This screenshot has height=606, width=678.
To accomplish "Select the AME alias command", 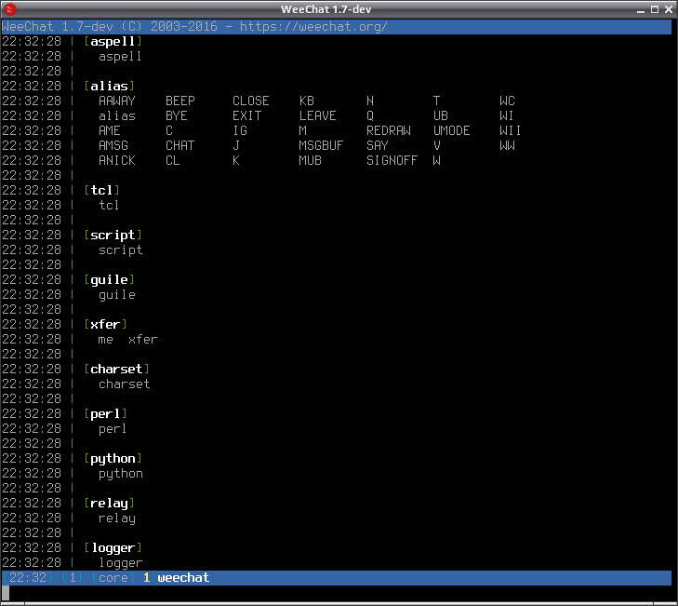I will click(x=110, y=130).
